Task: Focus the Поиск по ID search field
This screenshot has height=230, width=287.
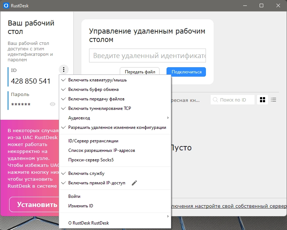Action: click(233, 100)
